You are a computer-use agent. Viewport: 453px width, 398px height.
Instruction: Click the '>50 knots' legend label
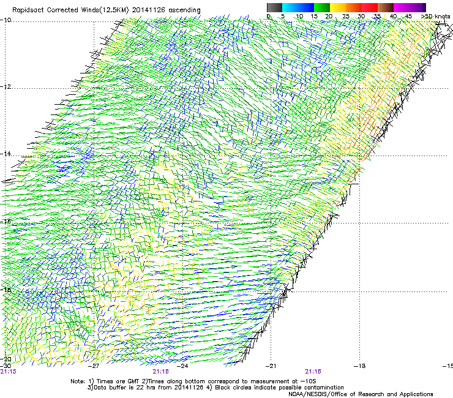coord(435,17)
